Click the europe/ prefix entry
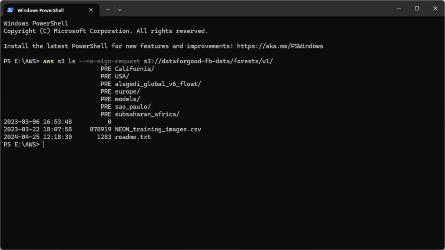Image resolution: width=445 pixels, height=250 pixels. tap(127, 91)
